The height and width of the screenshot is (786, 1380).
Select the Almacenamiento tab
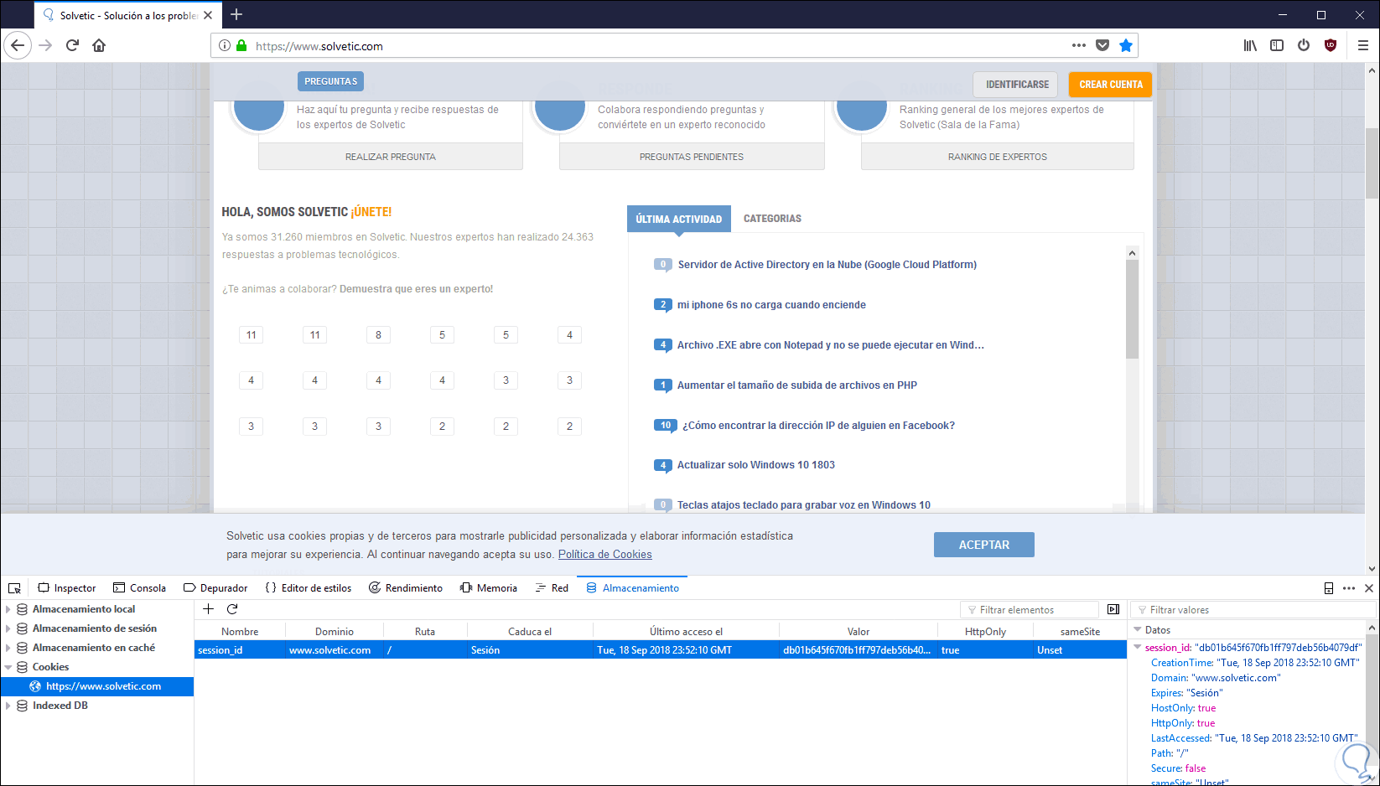coord(632,588)
